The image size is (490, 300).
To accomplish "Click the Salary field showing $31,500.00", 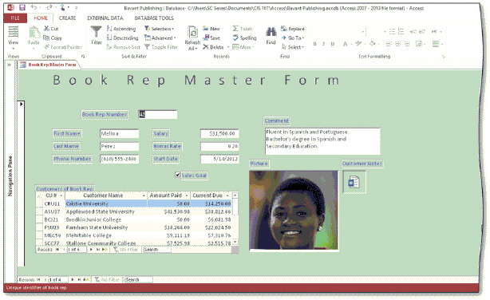I will pyautogui.click(x=219, y=134).
